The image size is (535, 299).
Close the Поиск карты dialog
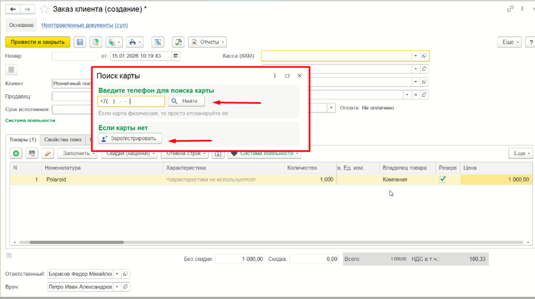300,76
